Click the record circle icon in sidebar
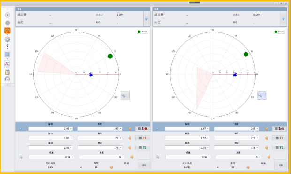Image resolution: width=291 pixels, height=174 pixels. tap(8, 15)
